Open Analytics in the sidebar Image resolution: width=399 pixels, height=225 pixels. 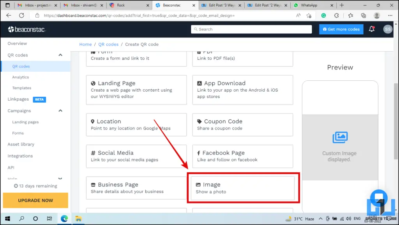coord(20,77)
